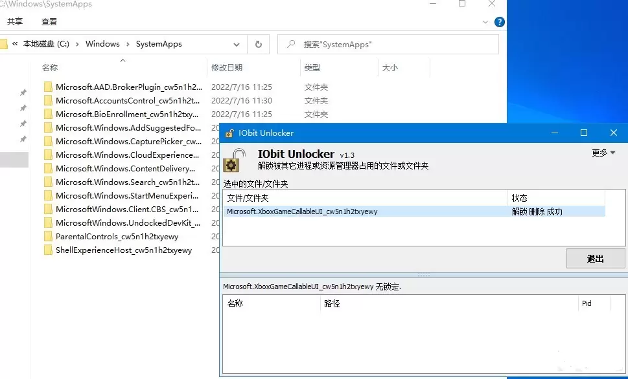Click the IObit Unlocker title bar icon
628x379 pixels.
pyautogui.click(x=229, y=133)
